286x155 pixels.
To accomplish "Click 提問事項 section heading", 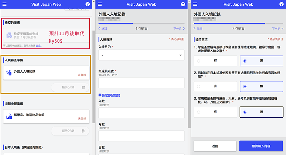I will coord(201,39).
